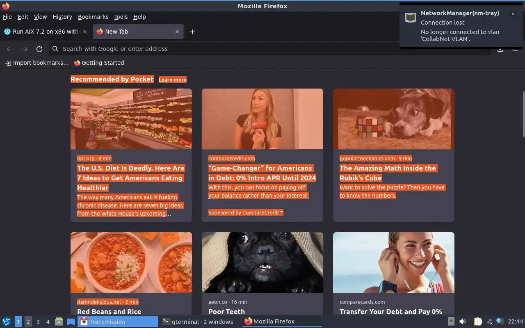525x328 pixels.
Task: Click the Firefox logo in the title bar
Action: pyautogui.click(x=6, y=6)
